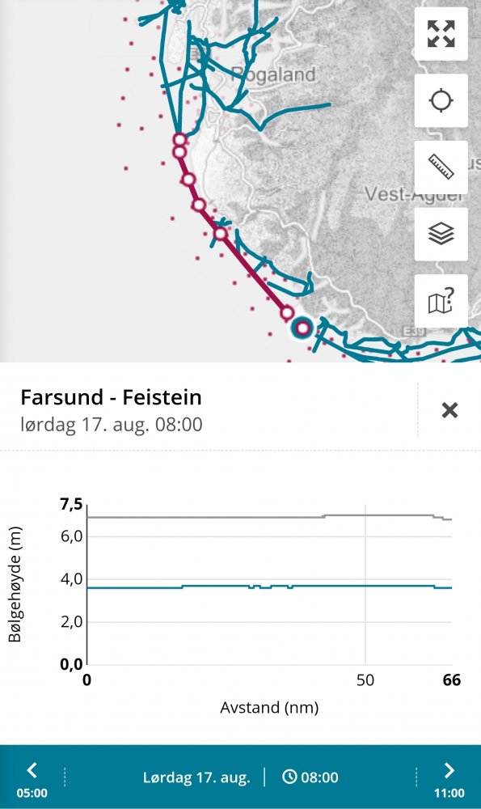This screenshot has width=481, height=809.
Task: Open the clock 08:00 time picker
Action: point(310,777)
